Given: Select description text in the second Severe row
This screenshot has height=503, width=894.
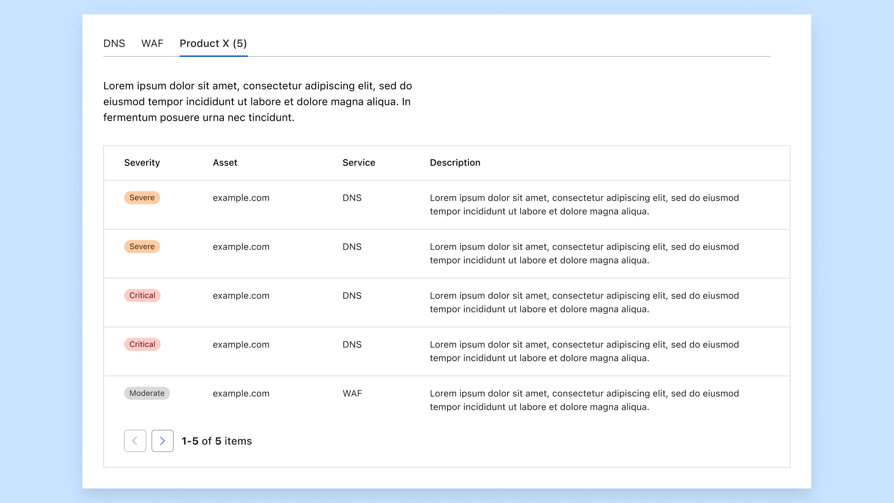Looking at the screenshot, I should point(584,253).
